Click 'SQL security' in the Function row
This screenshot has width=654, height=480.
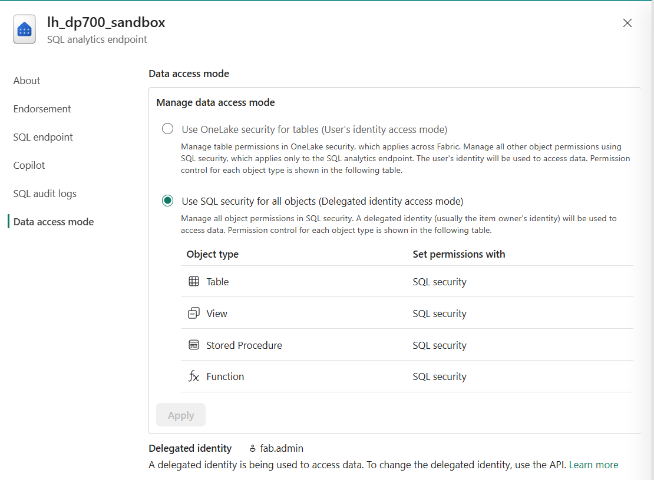440,376
